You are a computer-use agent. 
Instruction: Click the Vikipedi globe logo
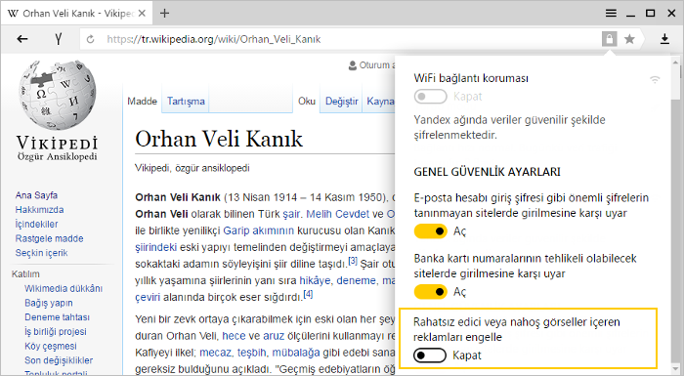pos(57,96)
